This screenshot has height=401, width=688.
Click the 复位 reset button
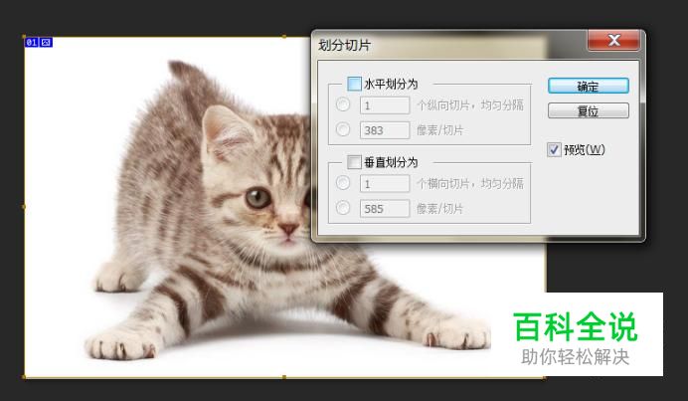tap(588, 110)
